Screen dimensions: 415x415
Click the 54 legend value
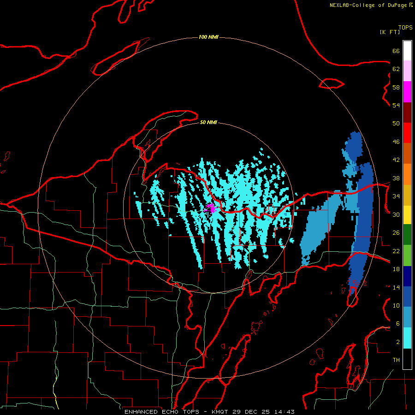tap(396, 105)
